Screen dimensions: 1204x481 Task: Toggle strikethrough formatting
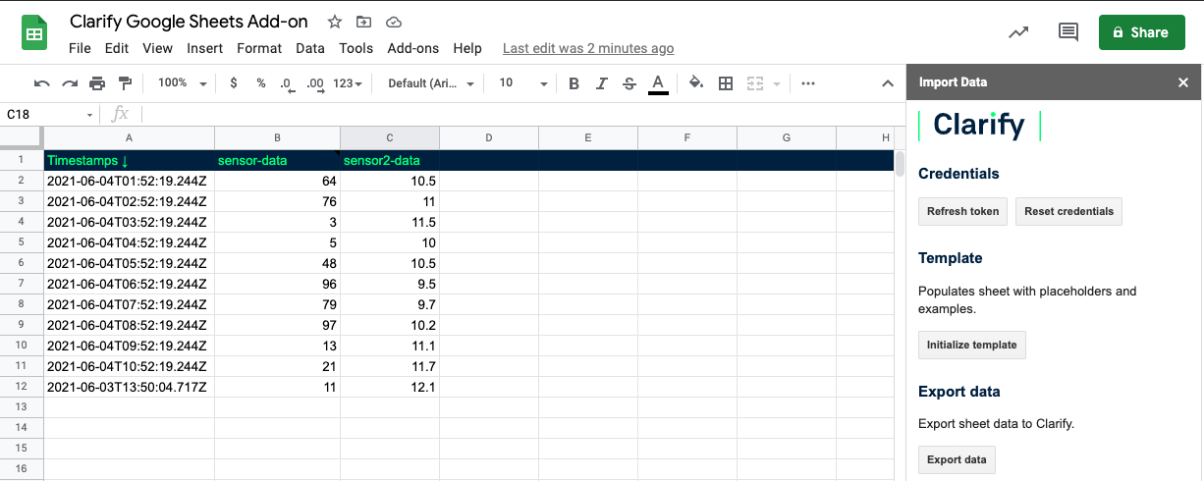point(629,83)
